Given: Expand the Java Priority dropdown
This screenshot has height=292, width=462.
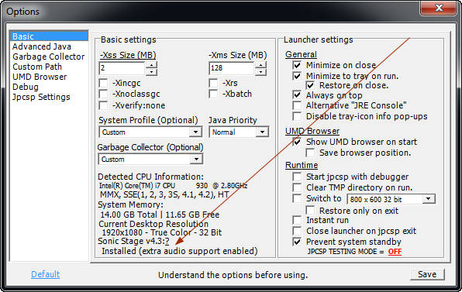Looking at the screenshot, I should (239, 132).
